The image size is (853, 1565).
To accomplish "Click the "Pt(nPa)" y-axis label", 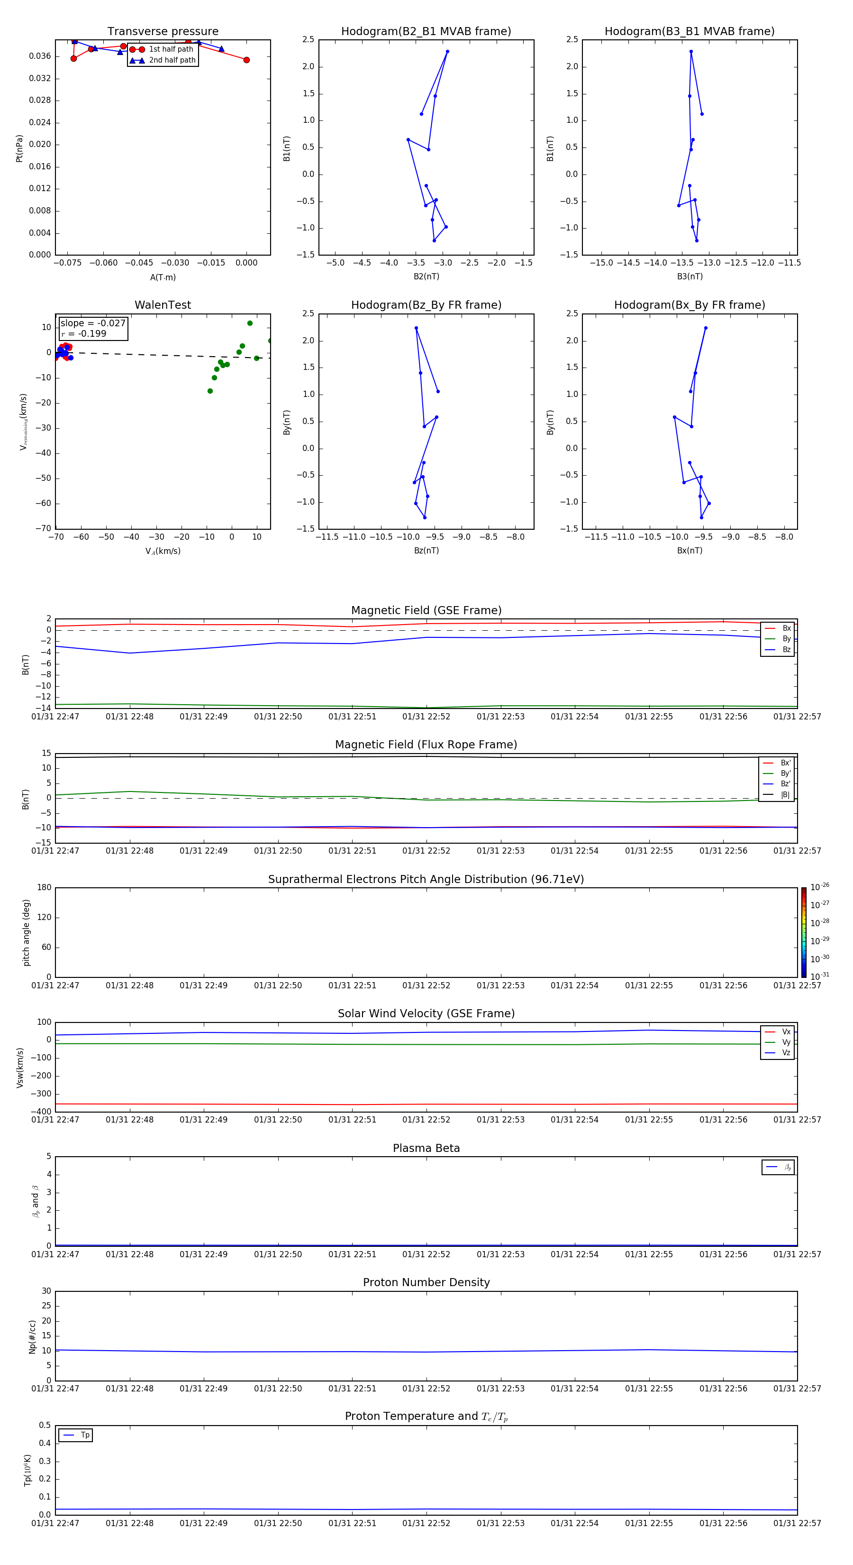I will pyautogui.click(x=19, y=148).
